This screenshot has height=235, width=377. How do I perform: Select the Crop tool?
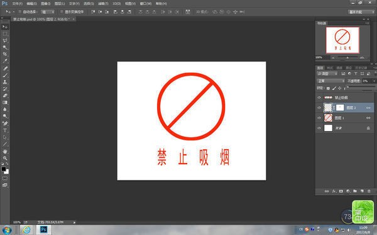click(5, 54)
